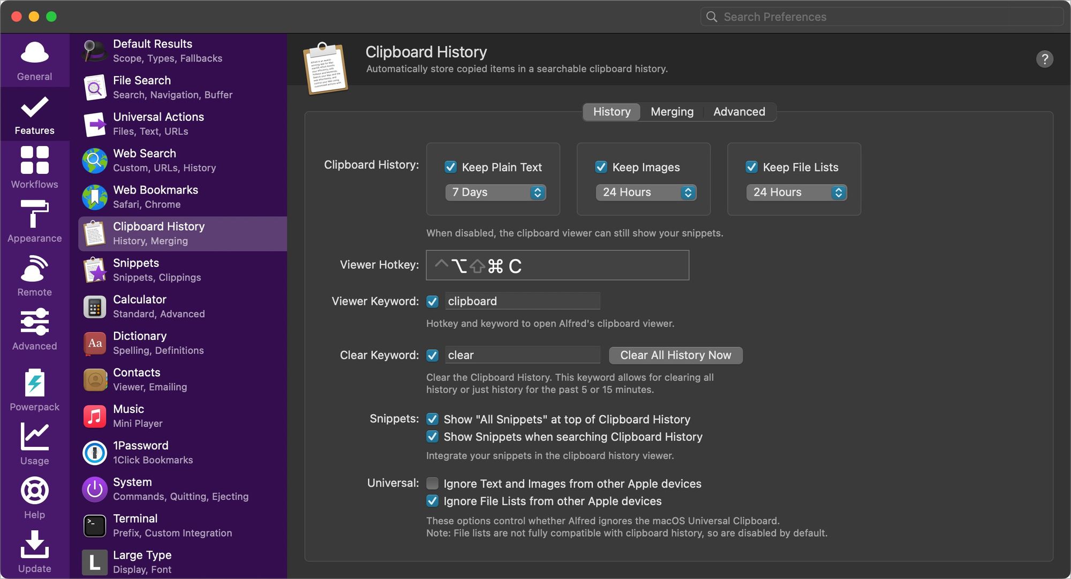The width and height of the screenshot is (1071, 579).
Task: Select the Remote sidebar icon
Action: [x=34, y=269]
